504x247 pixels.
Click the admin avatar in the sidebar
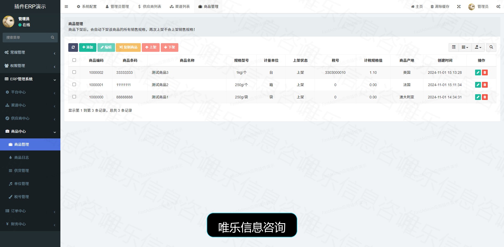point(8,21)
